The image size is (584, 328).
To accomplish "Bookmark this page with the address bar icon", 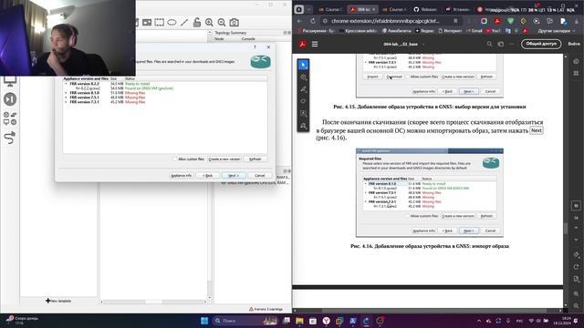I will pos(455,21).
